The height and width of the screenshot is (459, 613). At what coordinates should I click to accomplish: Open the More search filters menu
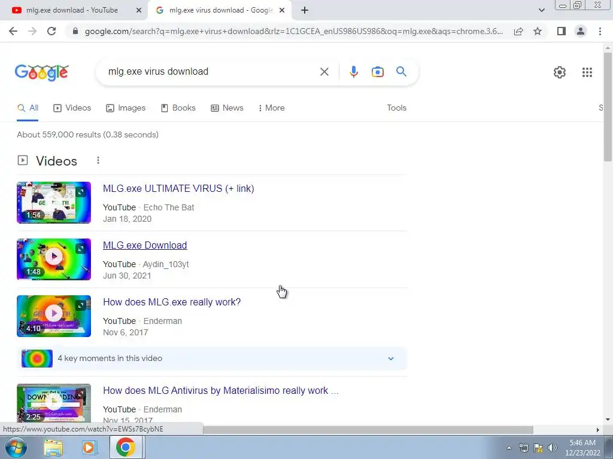271,108
